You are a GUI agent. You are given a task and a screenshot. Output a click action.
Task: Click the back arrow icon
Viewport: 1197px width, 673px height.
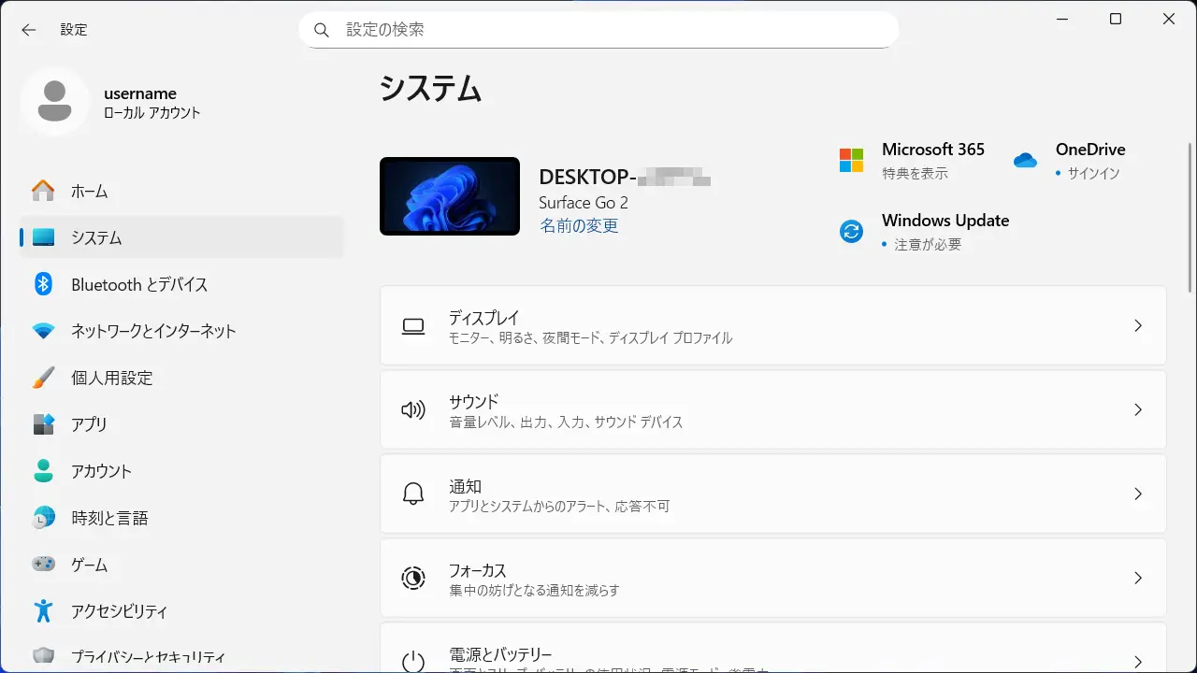pos(29,30)
